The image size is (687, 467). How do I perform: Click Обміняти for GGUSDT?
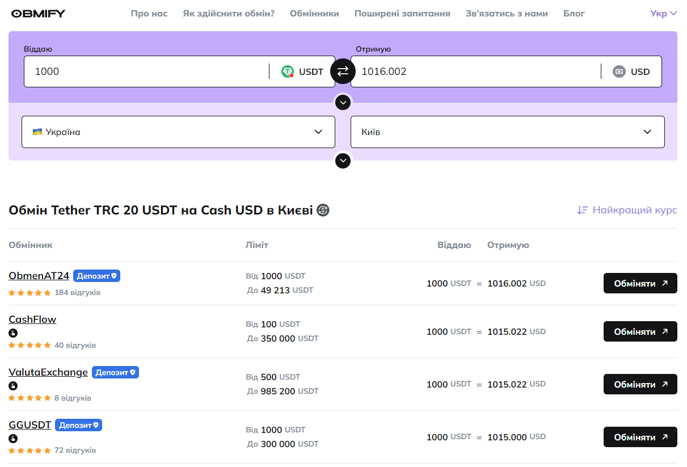[640, 437]
